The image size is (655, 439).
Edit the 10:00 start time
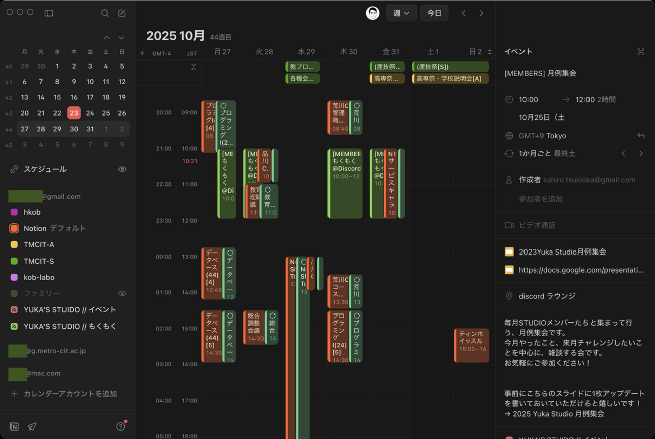(529, 100)
